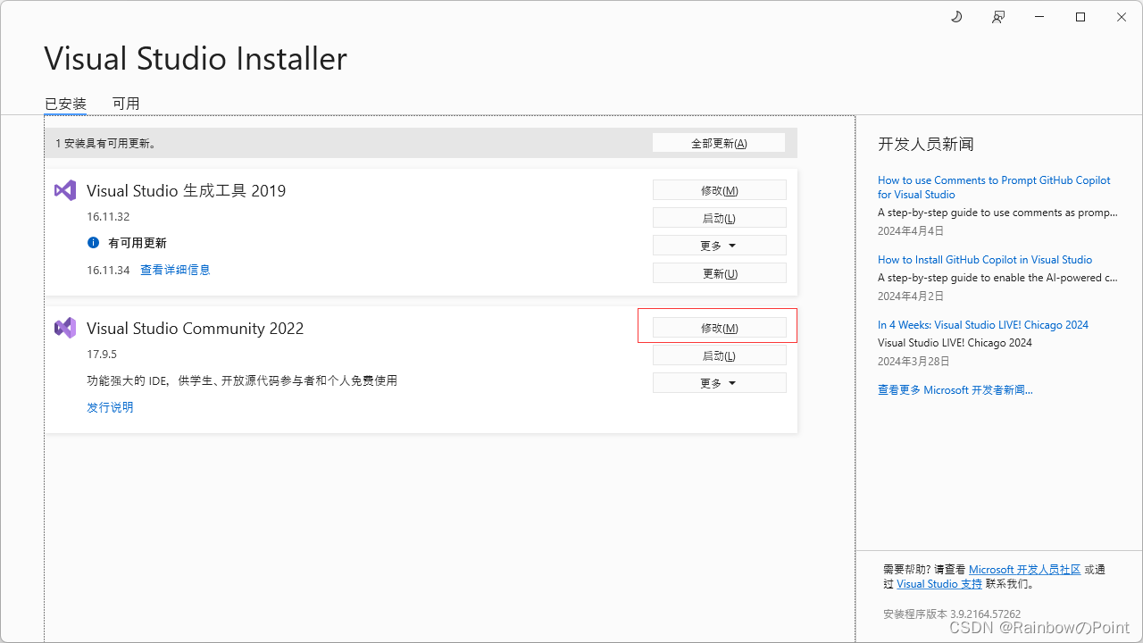Switch to the 可用 tab
Image resolution: width=1143 pixels, height=643 pixels.
[x=126, y=104]
